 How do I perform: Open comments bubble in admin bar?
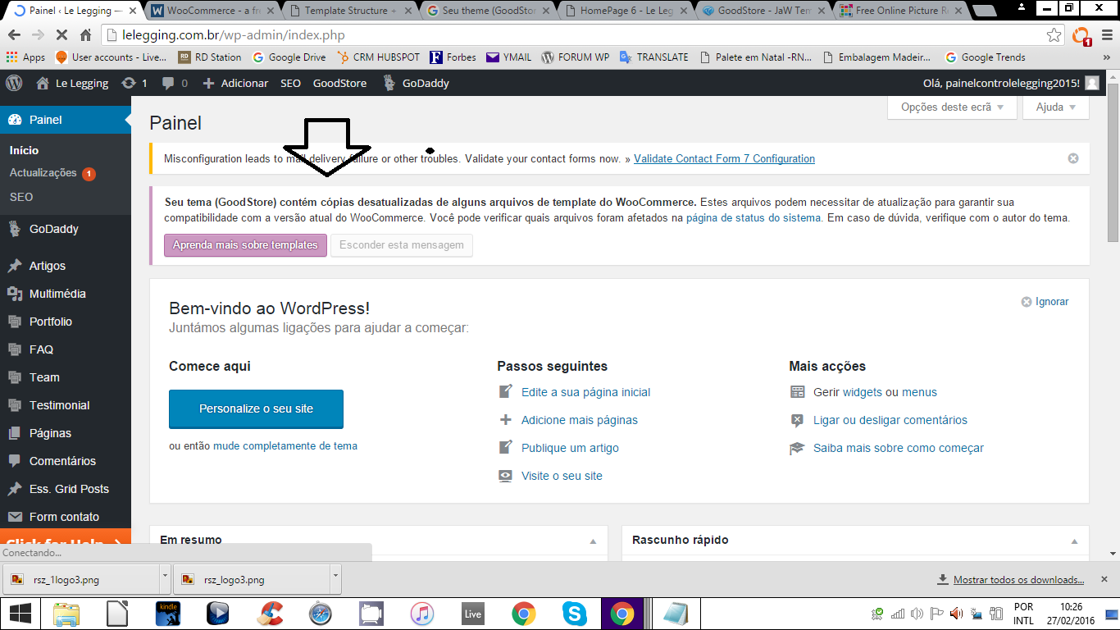click(x=175, y=83)
